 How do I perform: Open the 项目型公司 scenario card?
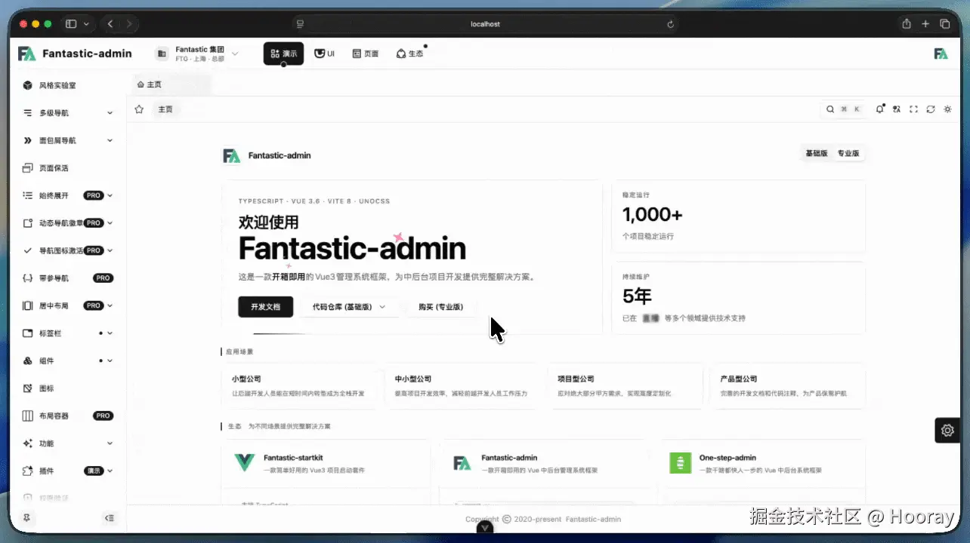(x=625, y=386)
